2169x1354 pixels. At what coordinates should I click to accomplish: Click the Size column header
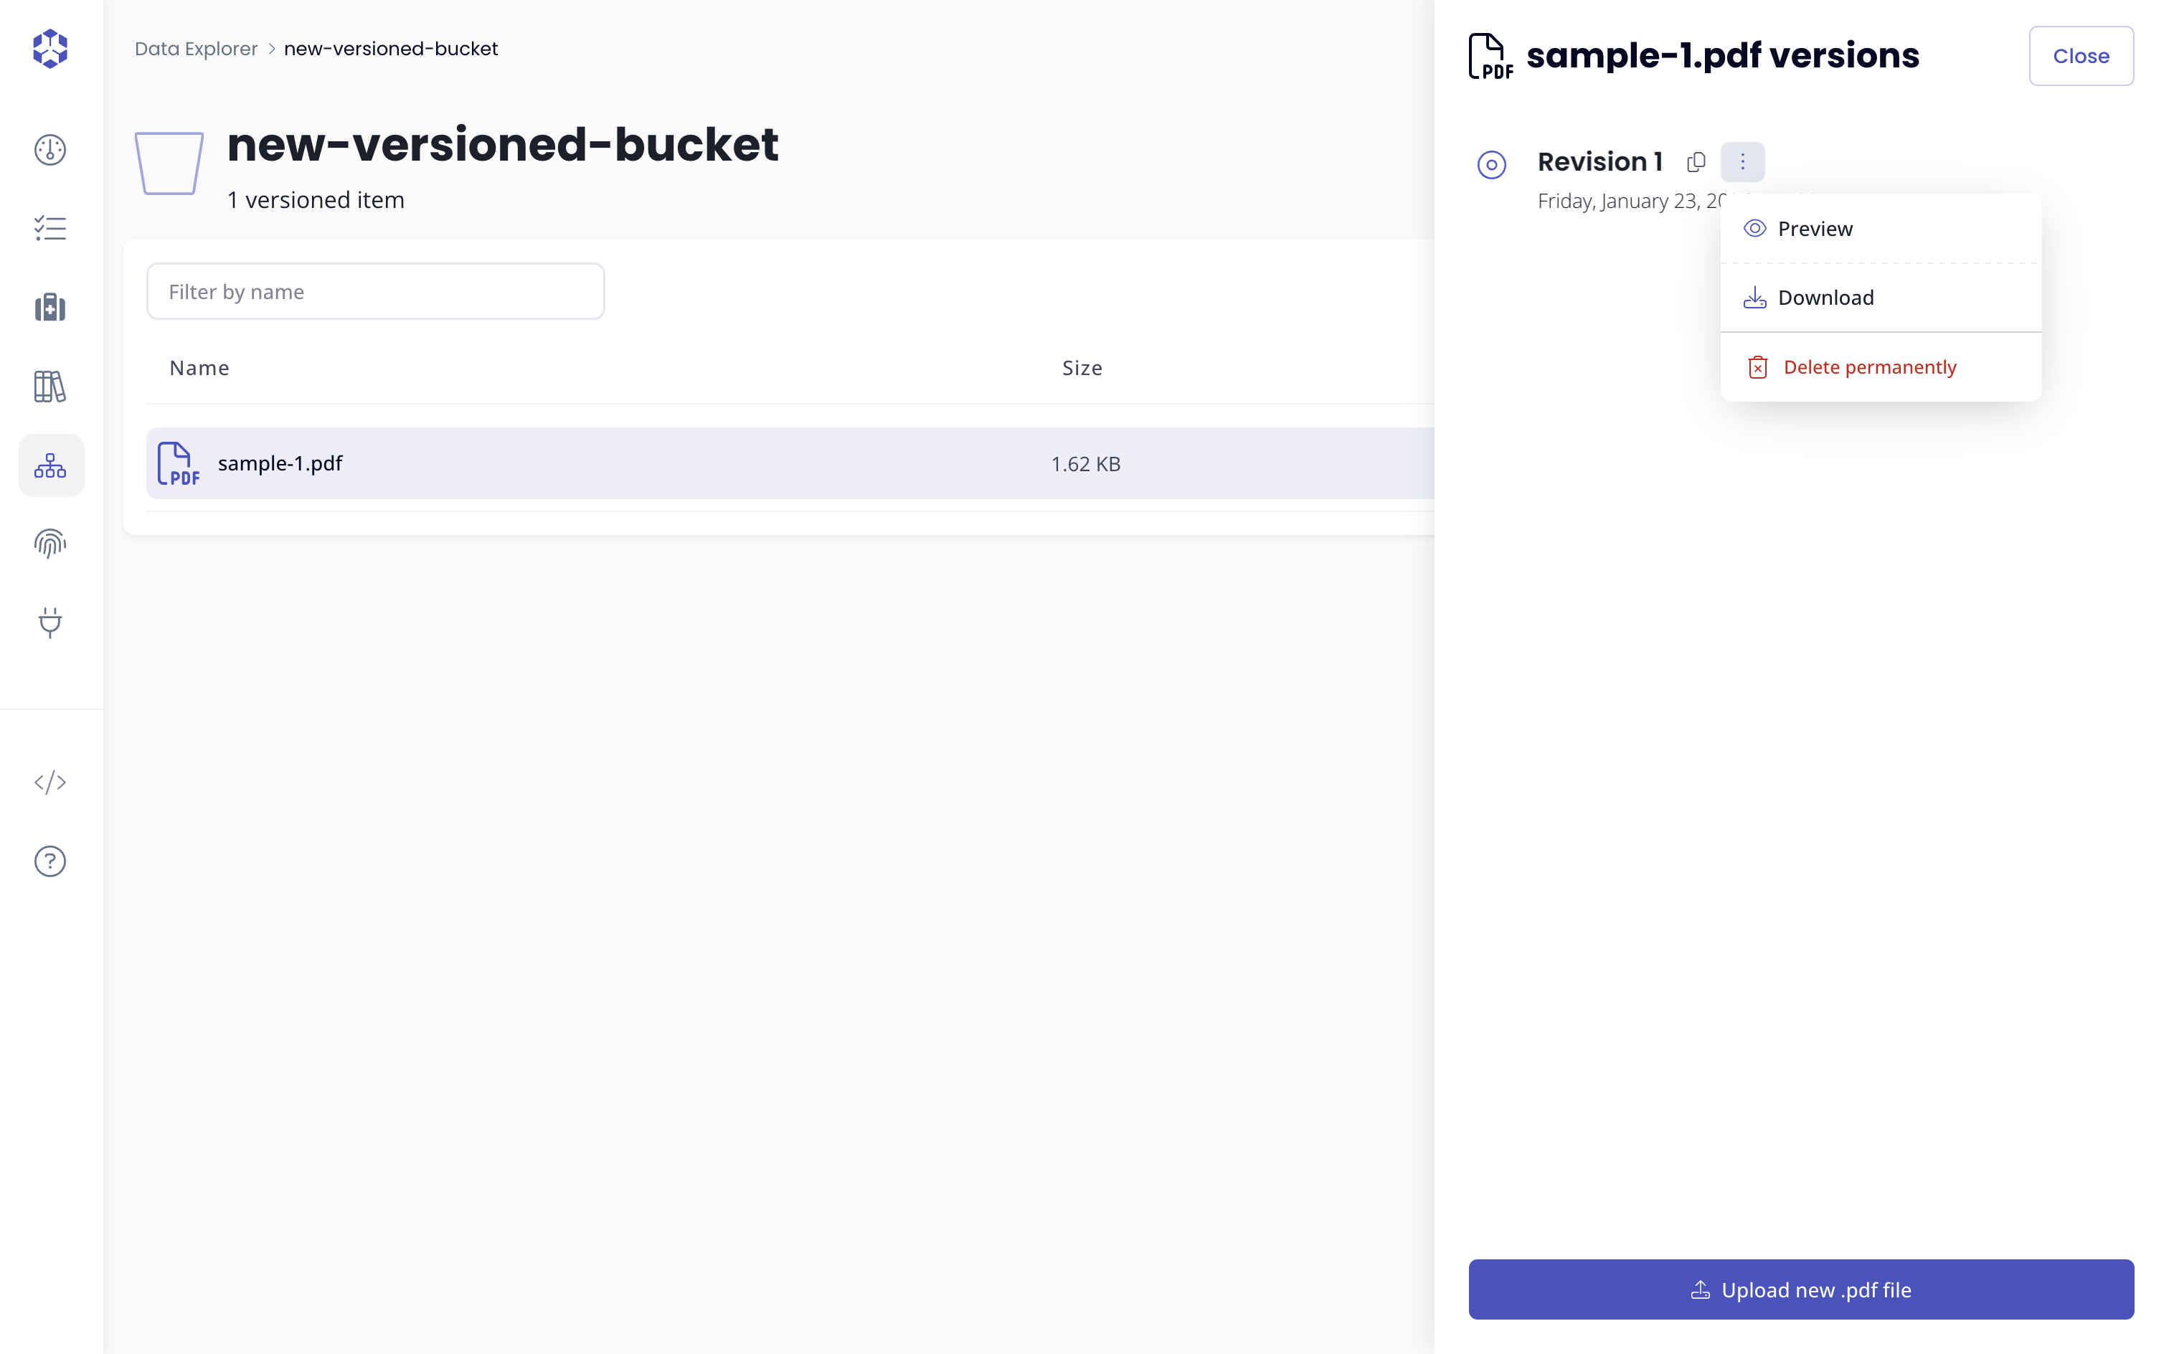pyautogui.click(x=1082, y=368)
